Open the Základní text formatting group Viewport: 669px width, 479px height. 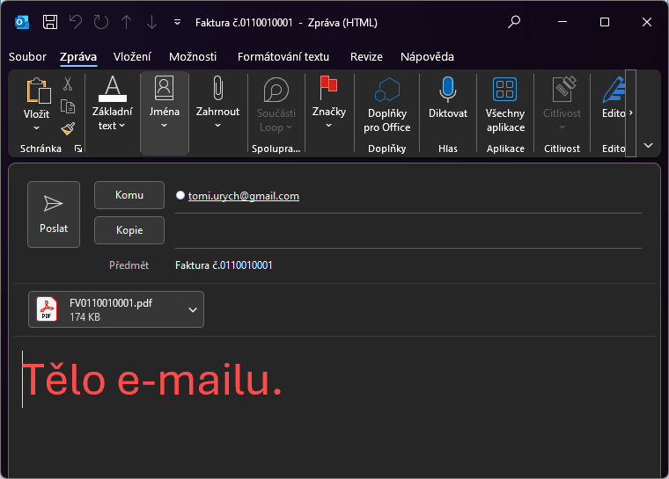pyautogui.click(x=112, y=103)
